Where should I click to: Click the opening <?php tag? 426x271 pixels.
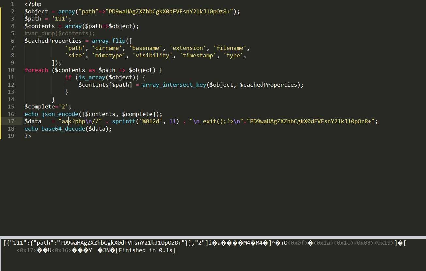(x=33, y=4)
